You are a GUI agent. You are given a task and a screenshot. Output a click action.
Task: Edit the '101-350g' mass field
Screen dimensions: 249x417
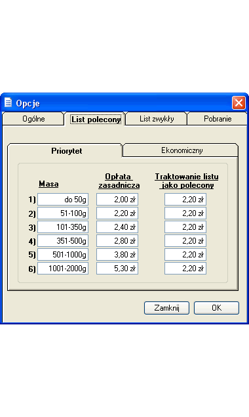[63, 227]
